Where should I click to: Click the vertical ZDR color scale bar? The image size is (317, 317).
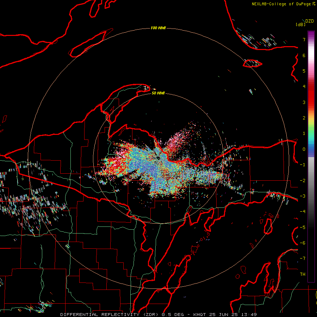pos(311,156)
